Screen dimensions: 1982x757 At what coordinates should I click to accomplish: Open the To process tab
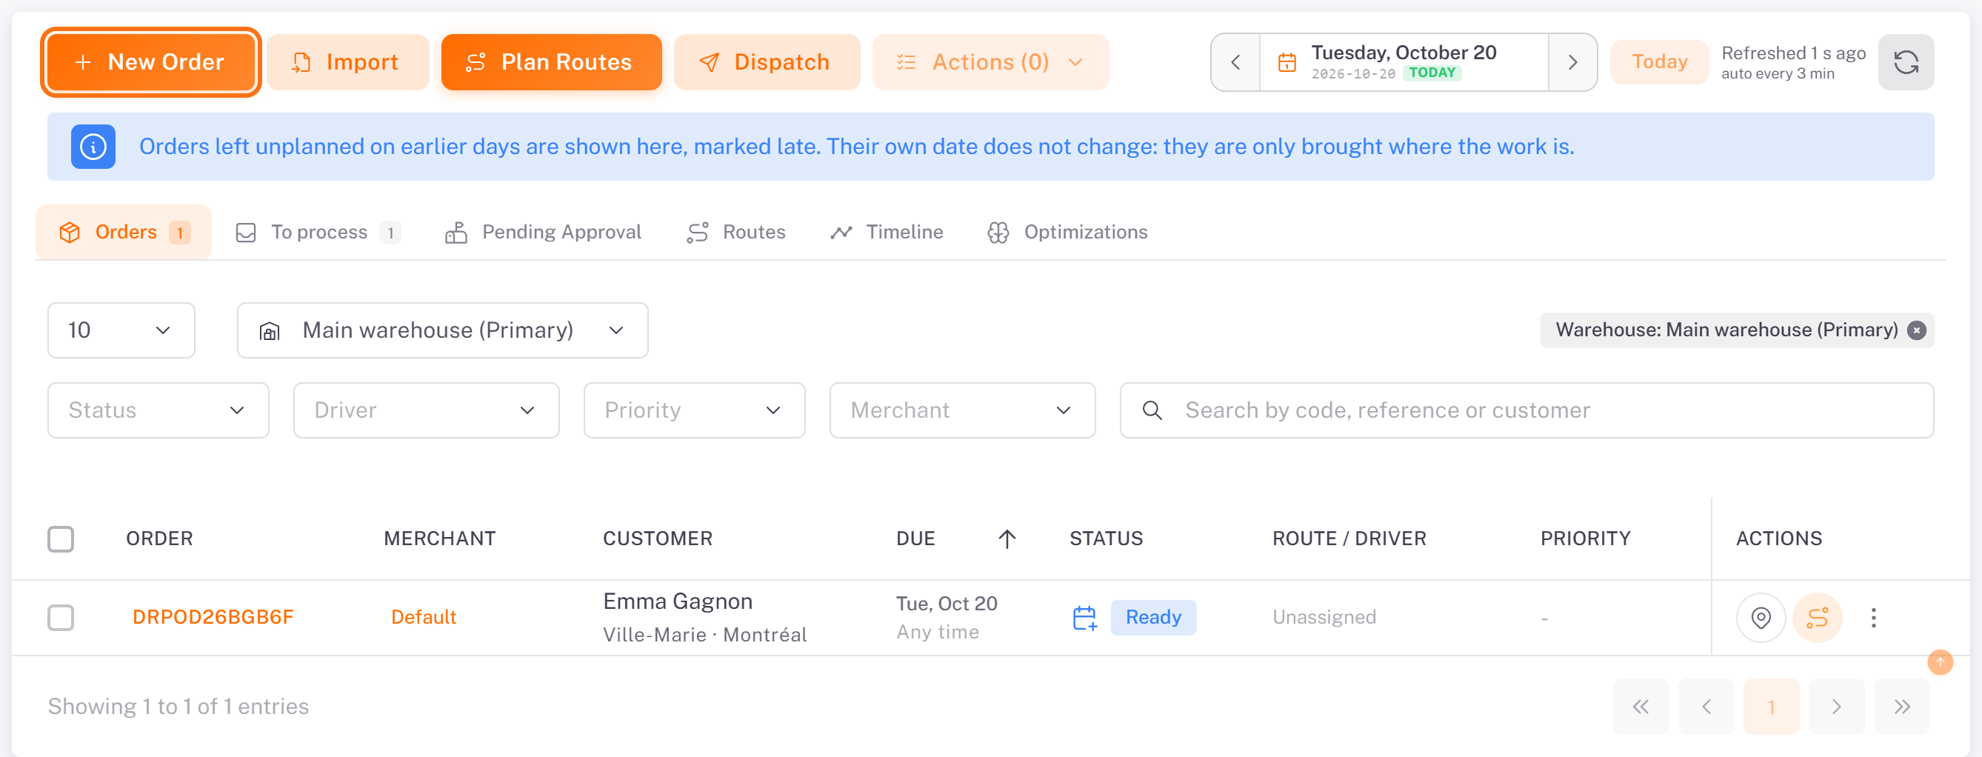[318, 232]
